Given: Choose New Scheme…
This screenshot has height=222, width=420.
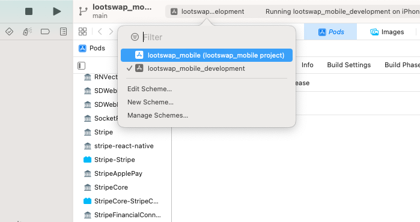Looking at the screenshot, I should [150, 102].
